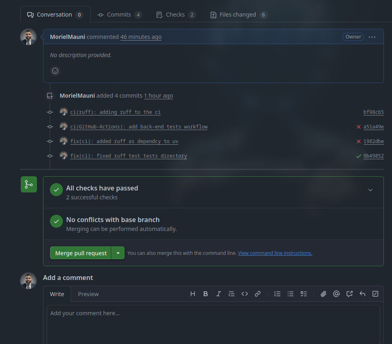This screenshot has height=344, width=392.
Task: Switch to the Preview tab in comment box
Action: pyautogui.click(x=88, y=294)
